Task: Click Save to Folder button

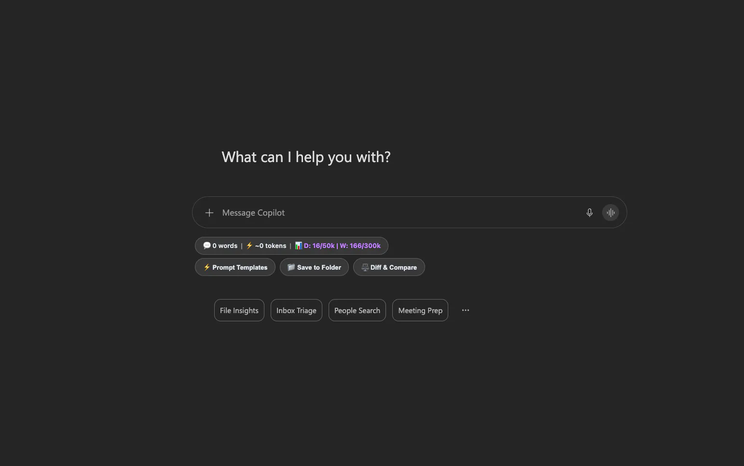Action: [314, 267]
